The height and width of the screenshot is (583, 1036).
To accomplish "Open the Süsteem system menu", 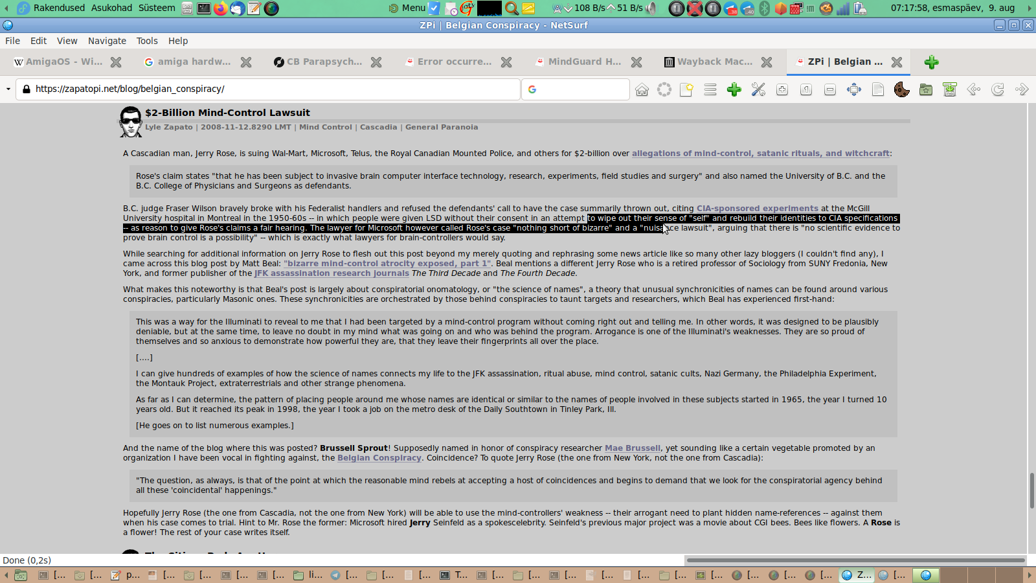I will point(157,8).
